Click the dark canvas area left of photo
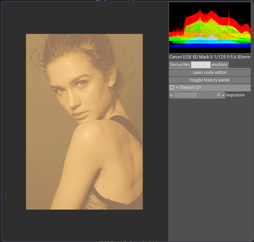The height and width of the screenshot is (242, 254). pyautogui.click(x=13, y=122)
